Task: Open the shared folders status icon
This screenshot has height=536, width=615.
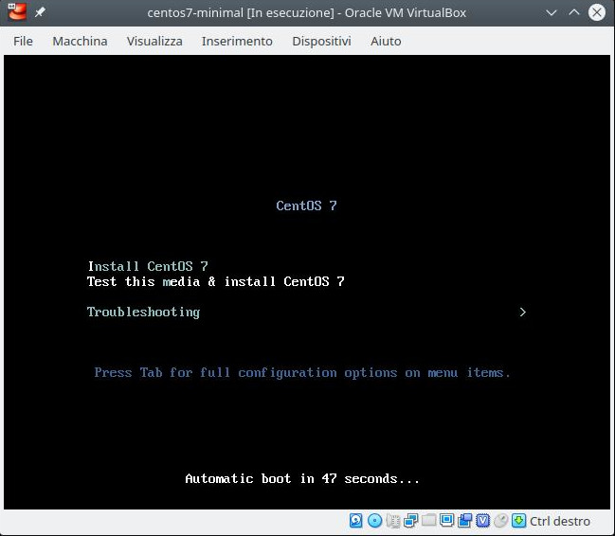Action: click(428, 521)
